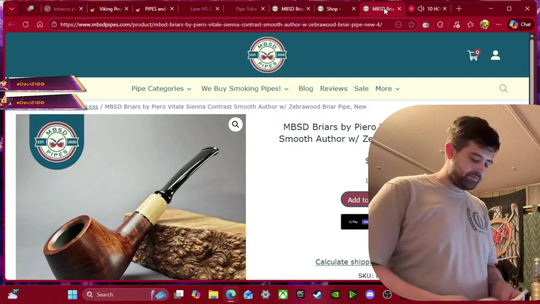Open a new browser tab
The height and width of the screenshot is (304, 540).
[x=459, y=8]
